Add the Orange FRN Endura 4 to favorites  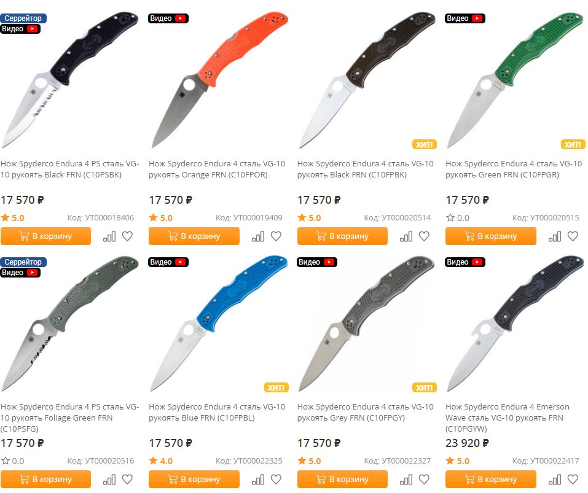click(x=276, y=236)
